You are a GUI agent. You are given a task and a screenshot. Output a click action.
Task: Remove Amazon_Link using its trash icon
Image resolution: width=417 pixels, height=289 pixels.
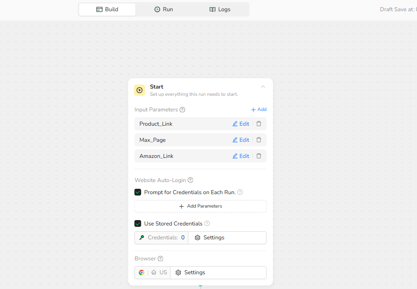(x=258, y=156)
